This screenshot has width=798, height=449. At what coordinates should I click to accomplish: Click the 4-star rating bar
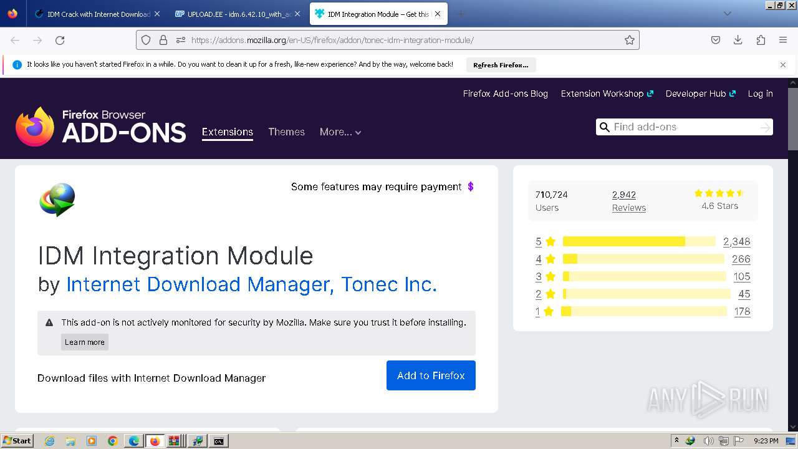643,259
